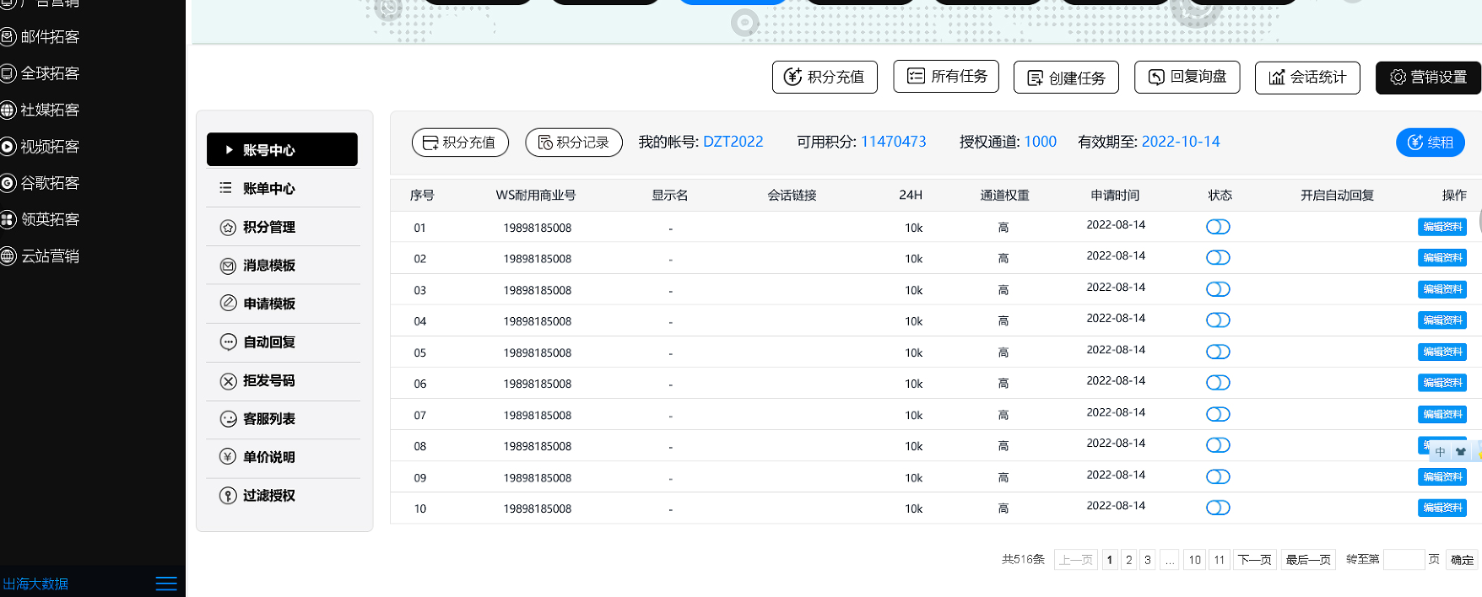Open the 拒发号码 list
Image resolution: width=1482 pixels, height=597 pixels.
coord(268,381)
